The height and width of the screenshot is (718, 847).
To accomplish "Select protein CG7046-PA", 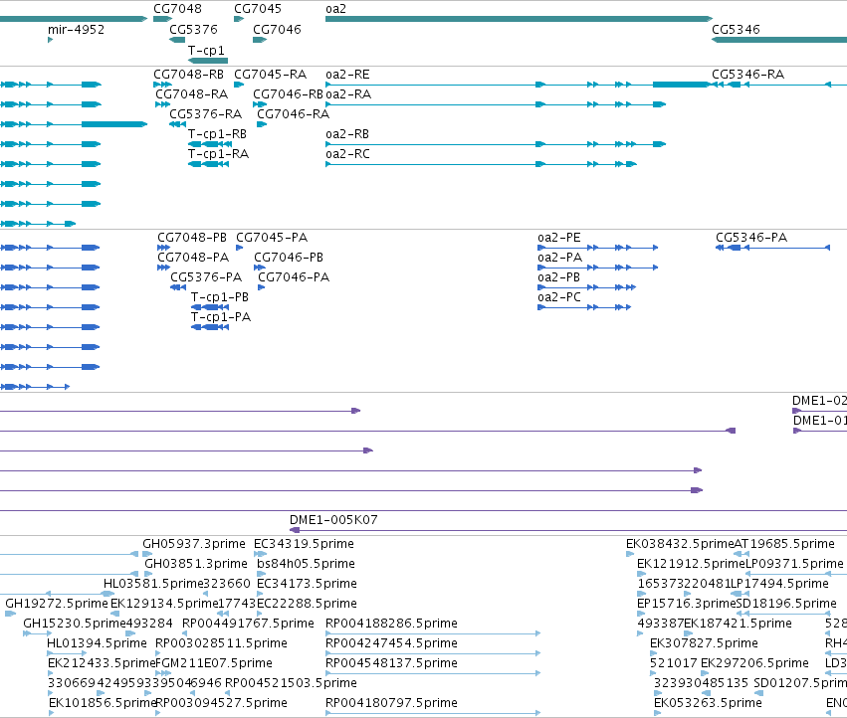I will [x=294, y=277].
